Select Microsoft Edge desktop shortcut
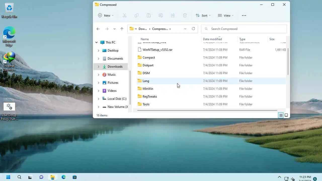Viewport: 322px width, 181px height. click(x=9, y=37)
